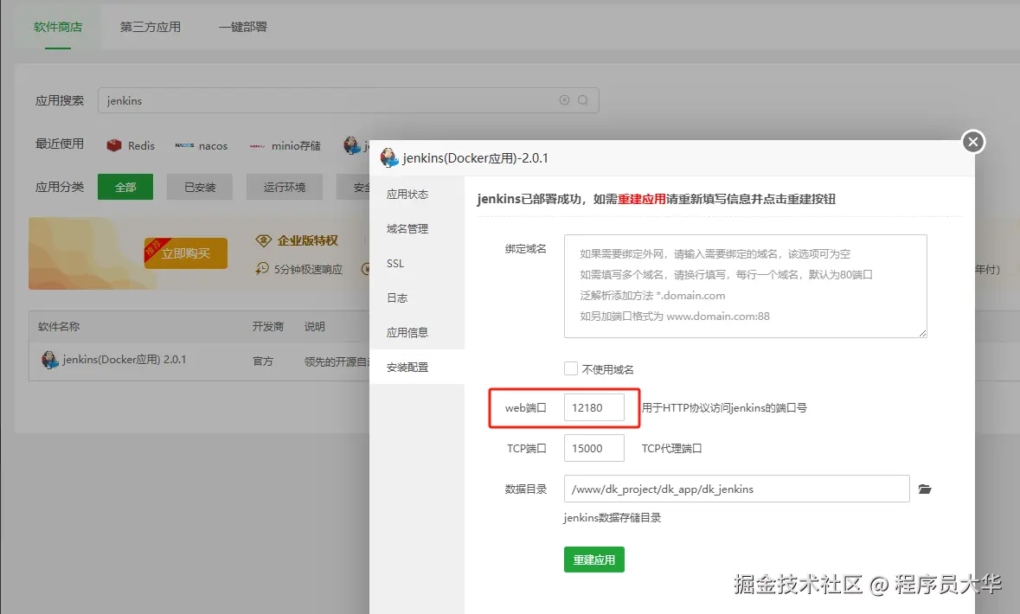Tick the 不使用域名 checkbox
Viewport: 1020px width, 614px height.
(570, 368)
